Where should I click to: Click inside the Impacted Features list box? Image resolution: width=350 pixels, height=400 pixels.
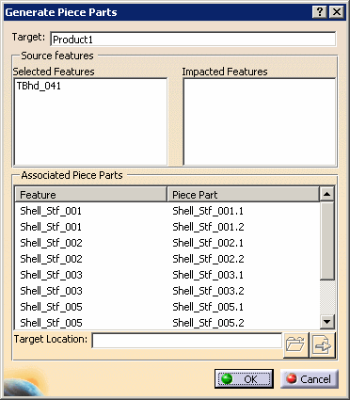coord(260,121)
